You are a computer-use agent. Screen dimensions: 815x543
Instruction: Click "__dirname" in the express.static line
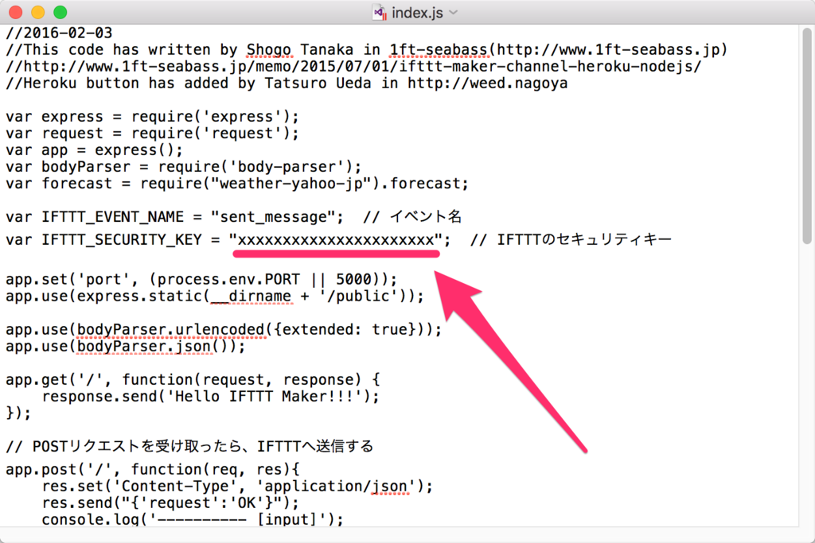[251, 297]
